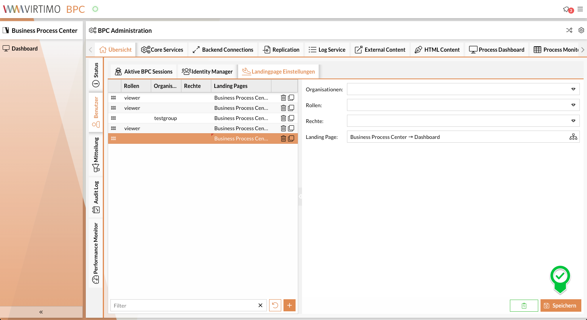Image resolution: width=587 pixels, height=320 pixels.
Task: Click the shuffle arrows icon in header
Action: coord(569,30)
